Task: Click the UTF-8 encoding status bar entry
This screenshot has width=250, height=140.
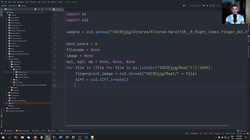Action: [x=211, y=133]
